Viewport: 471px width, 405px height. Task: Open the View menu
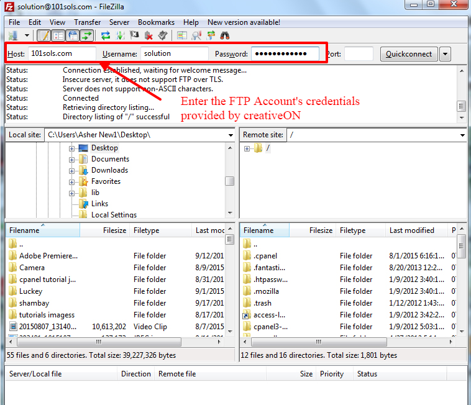(57, 22)
